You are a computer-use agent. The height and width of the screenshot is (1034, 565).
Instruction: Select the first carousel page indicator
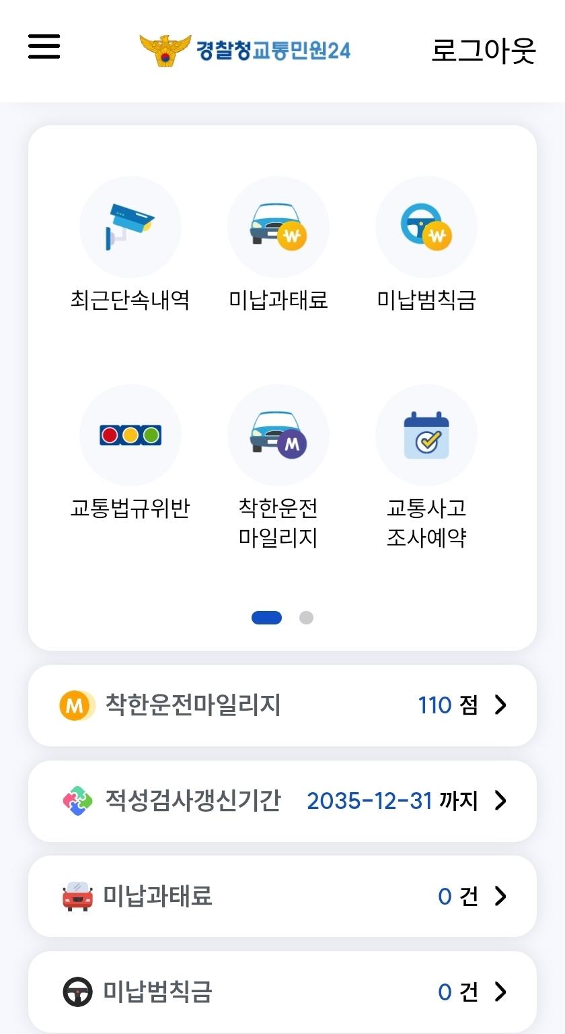coord(266,618)
